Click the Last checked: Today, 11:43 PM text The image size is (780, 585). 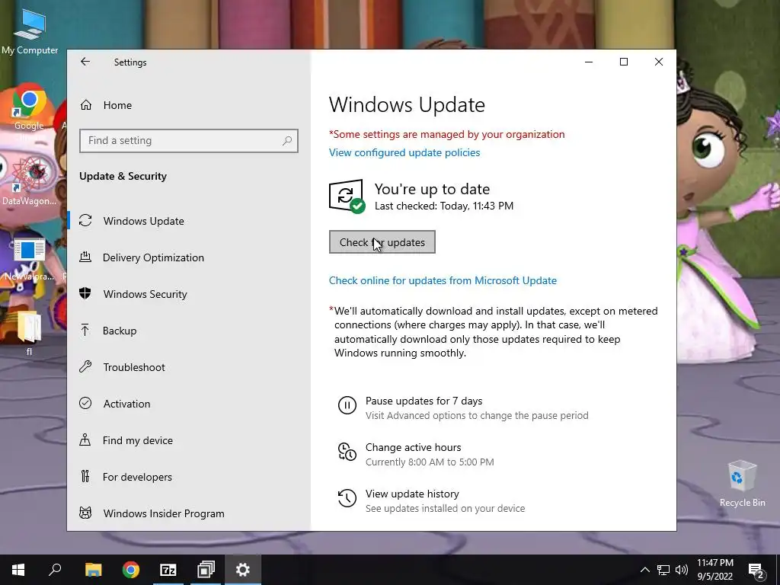click(x=444, y=206)
